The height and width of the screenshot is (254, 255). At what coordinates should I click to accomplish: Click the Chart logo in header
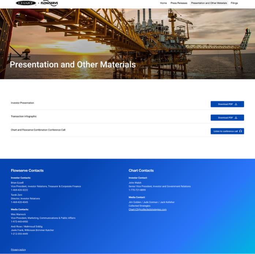point(26,3)
